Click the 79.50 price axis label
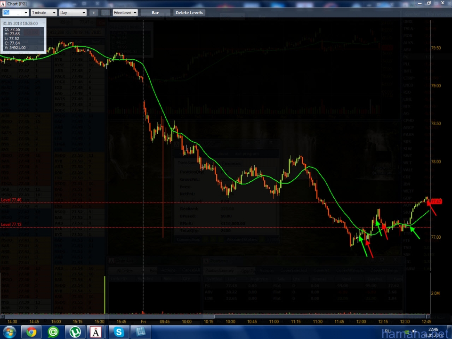 [x=436, y=48]
